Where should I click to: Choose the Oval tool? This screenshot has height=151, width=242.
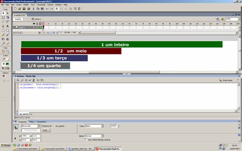pos(3,31)
